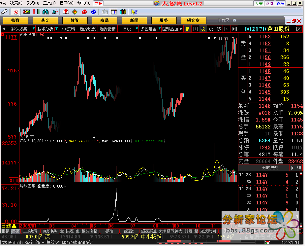Click the traffic light icon

click(27, 12)
